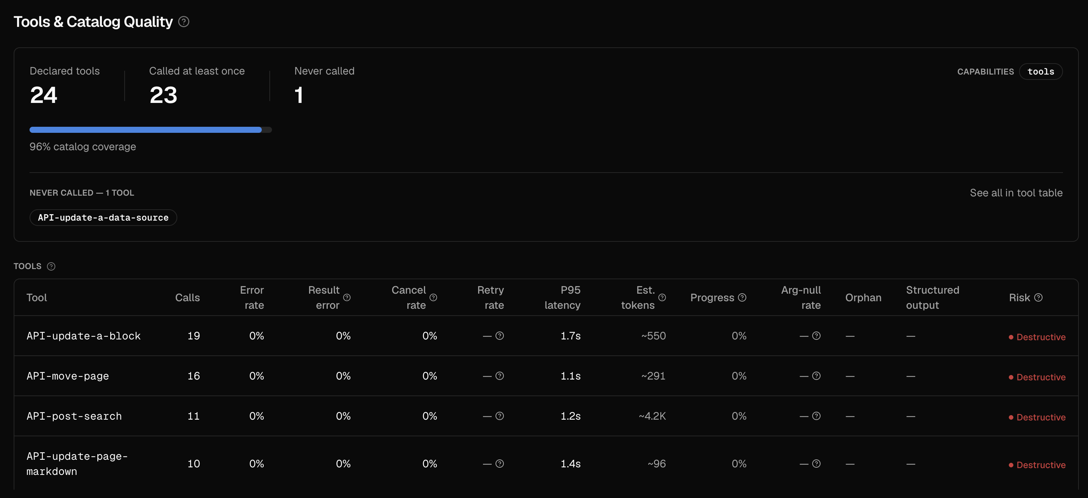This screenshot has width=1088, height=498.
Task: Click retry rate help icon for API-post-search
Action: coord(500,416)
